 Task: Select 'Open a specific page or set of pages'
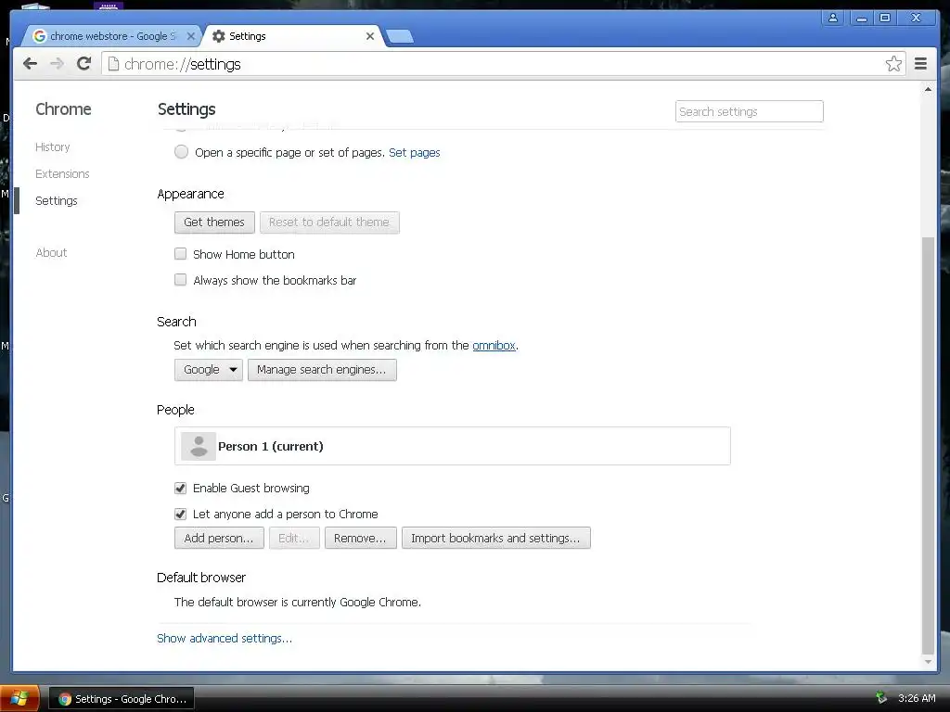coord(181,152)
